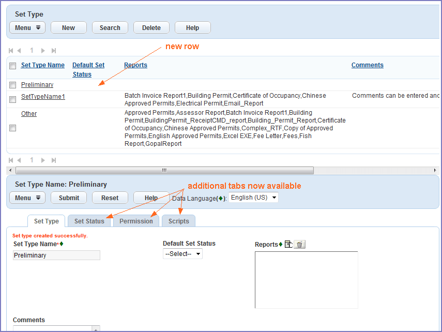
Task: Click next page arrow above the table
Action: tap(43, 51)
